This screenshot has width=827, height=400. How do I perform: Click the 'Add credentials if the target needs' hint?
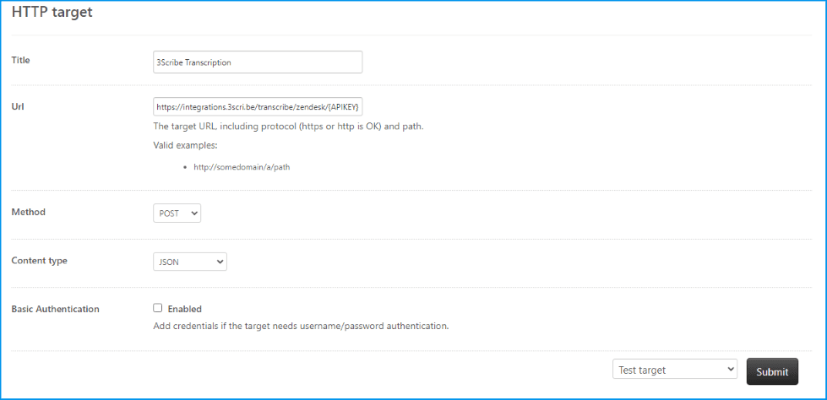tap(301, 326)
